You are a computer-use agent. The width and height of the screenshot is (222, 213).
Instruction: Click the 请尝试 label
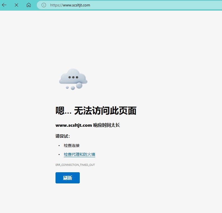pos(62,136)
